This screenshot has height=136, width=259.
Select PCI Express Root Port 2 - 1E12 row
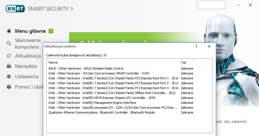[129, 83]
